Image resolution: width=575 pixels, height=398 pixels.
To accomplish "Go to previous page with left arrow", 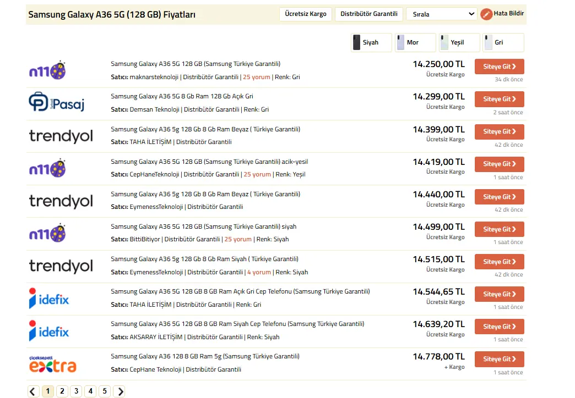I will (33, 391).
